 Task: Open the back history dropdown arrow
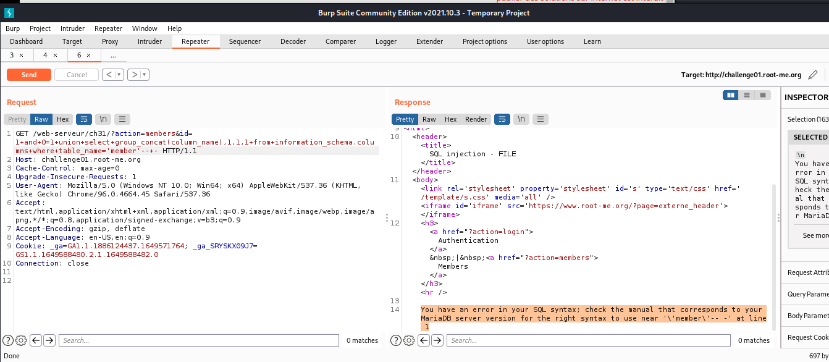point(119,75)
